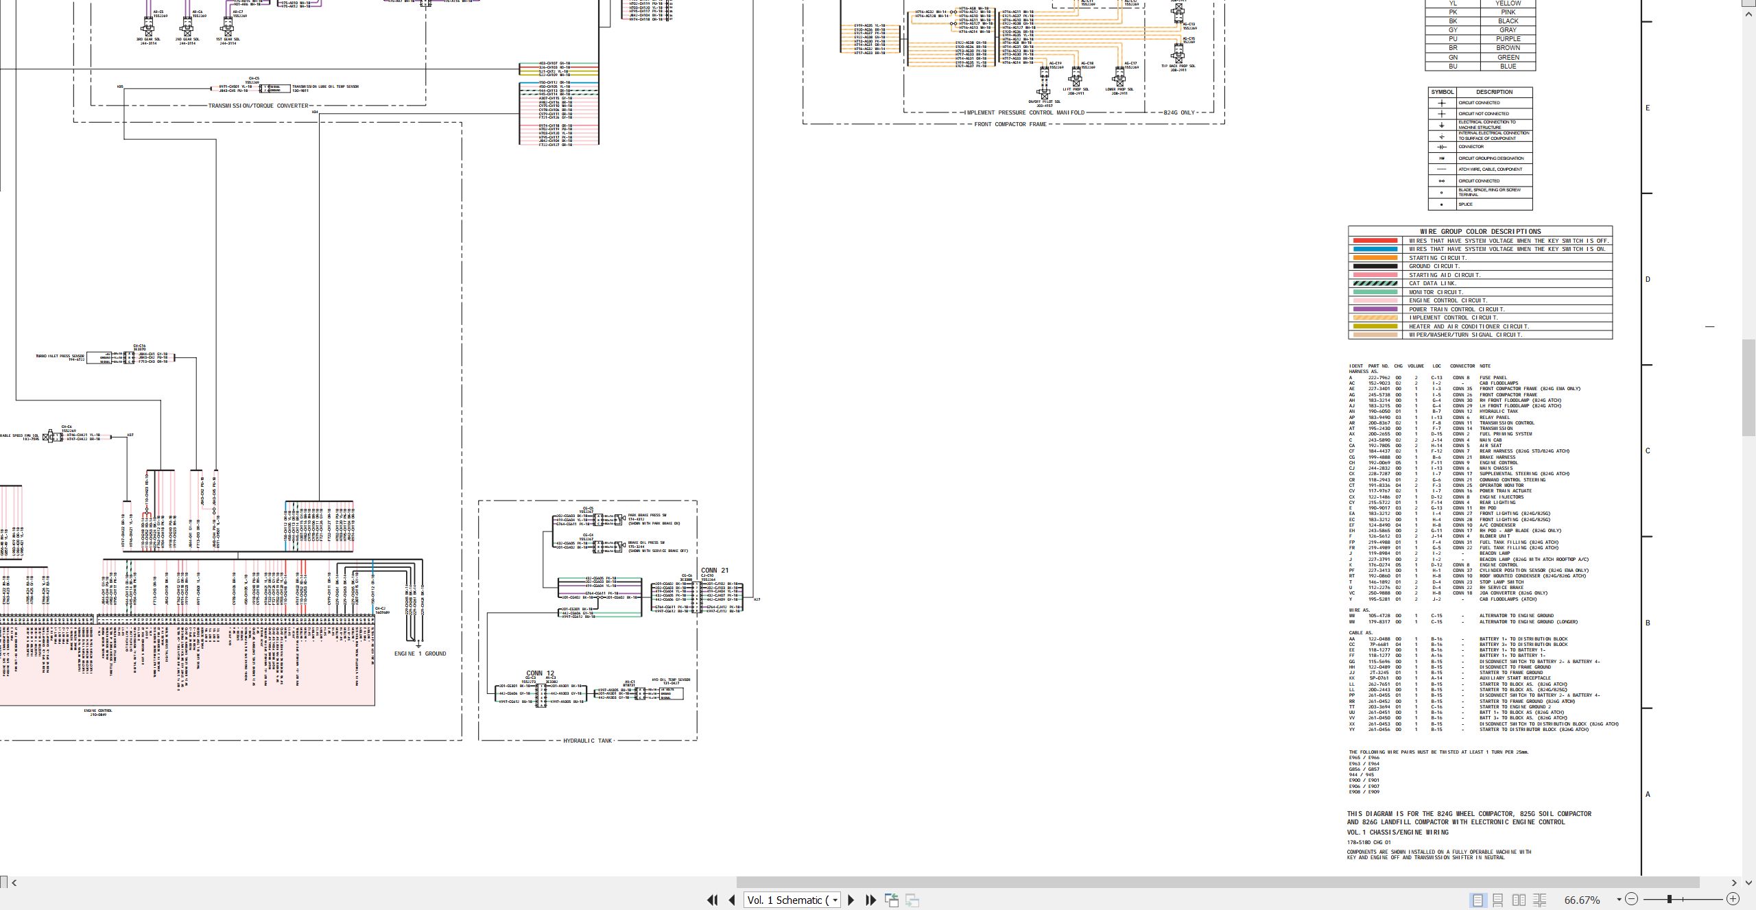Switch to continuous scrolling view
This screenshot has height=910, width=1756.
tap(1498, 900)
